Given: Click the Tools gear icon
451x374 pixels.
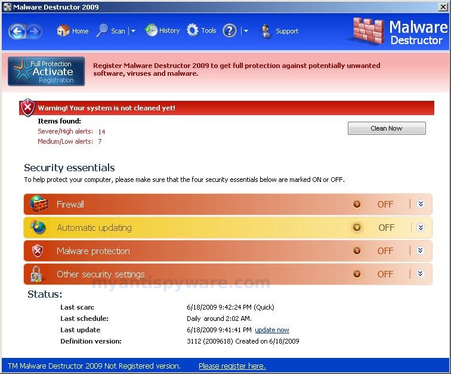Looking at the screenshot, I should (x=193, y=30).
